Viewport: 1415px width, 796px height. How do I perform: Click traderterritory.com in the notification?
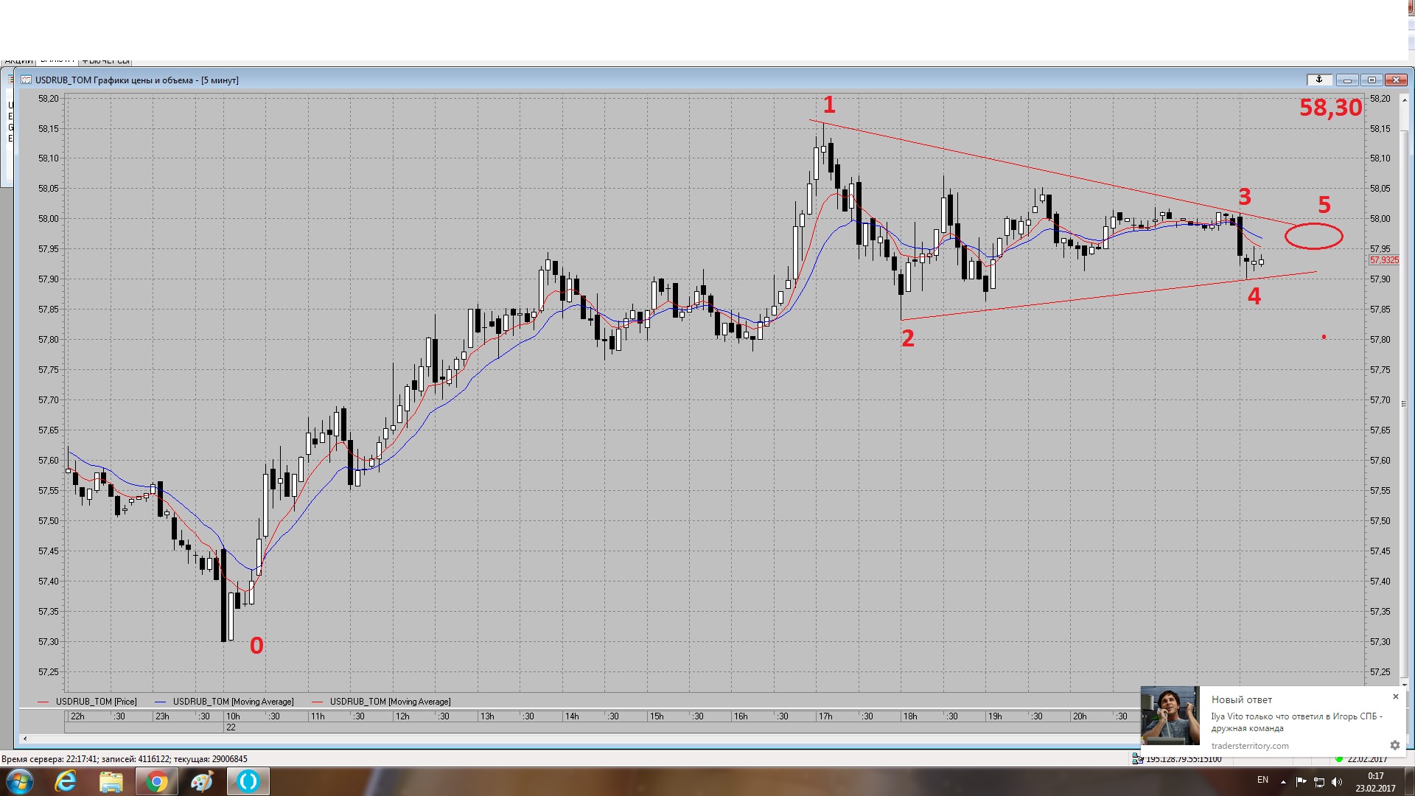point(1250,746)
